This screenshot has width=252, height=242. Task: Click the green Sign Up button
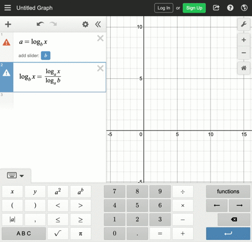point(194,8)
